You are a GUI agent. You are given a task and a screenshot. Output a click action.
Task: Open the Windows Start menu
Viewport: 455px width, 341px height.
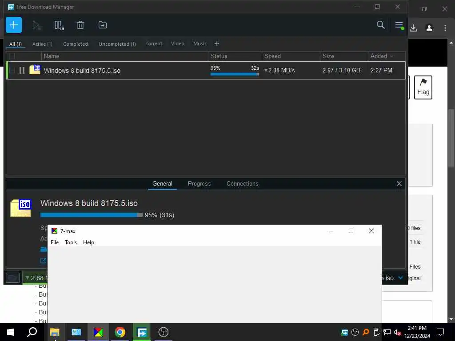[x=11, y=332]
